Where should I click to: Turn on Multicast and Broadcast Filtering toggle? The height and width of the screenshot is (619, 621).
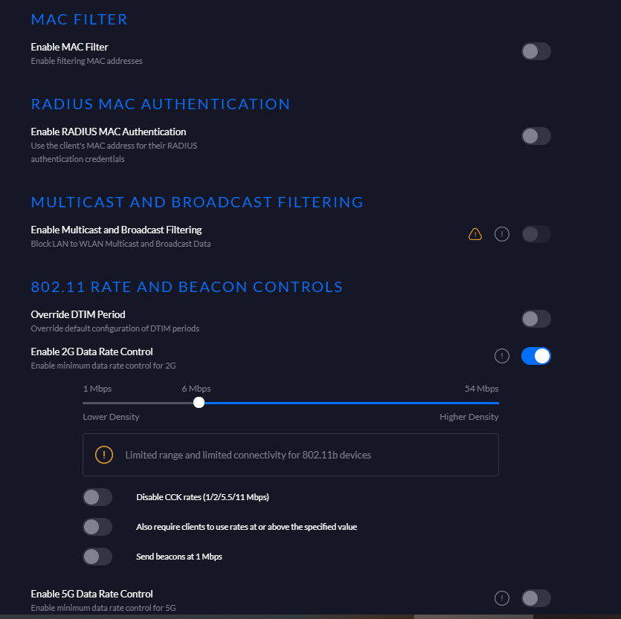point(536,234)
